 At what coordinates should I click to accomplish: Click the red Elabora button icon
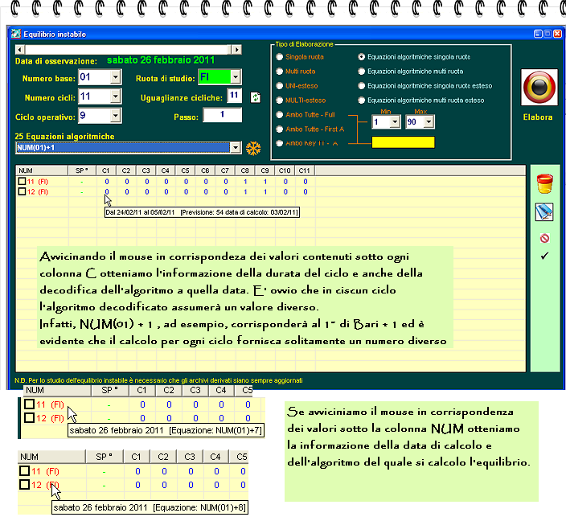click(539, 87)
